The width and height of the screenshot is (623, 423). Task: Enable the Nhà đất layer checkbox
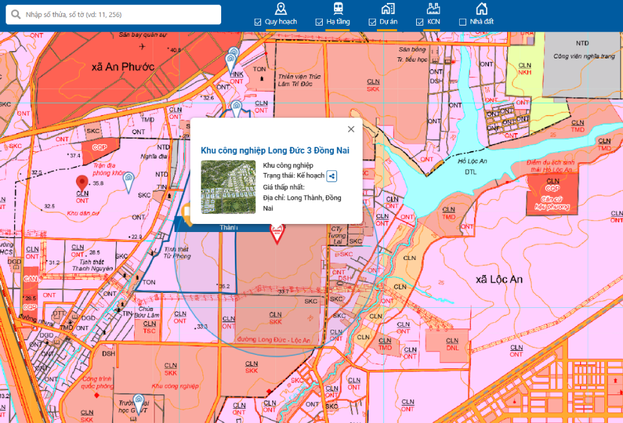[x=462, y=22]
